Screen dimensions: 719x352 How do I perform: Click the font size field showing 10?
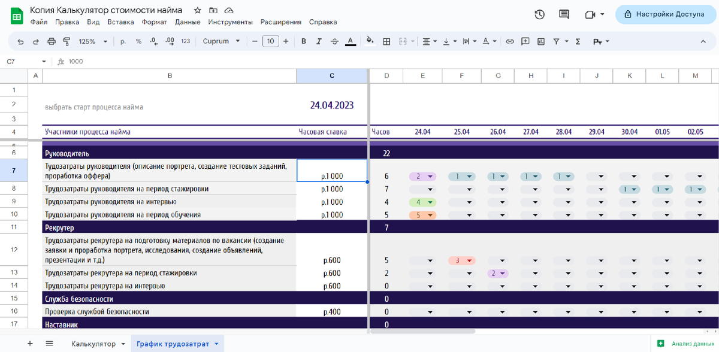(x=270, y=41)
